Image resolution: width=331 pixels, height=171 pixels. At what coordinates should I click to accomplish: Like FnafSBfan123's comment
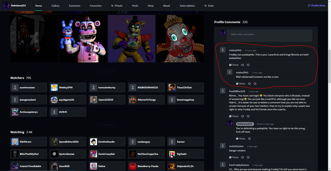click(x=243, y=116)
